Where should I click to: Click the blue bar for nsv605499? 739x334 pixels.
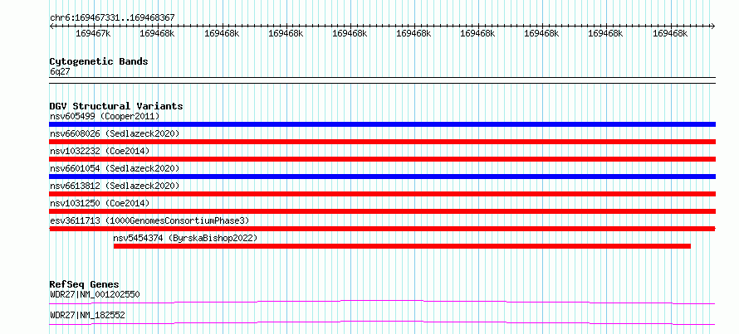[x=382, y=124]
